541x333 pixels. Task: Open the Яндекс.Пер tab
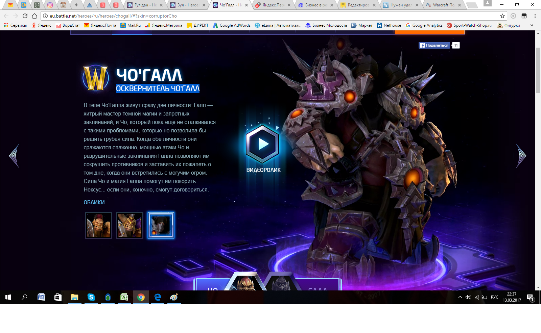273,5
